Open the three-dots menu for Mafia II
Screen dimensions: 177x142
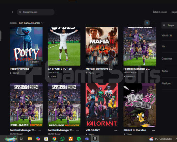point(116,69)
